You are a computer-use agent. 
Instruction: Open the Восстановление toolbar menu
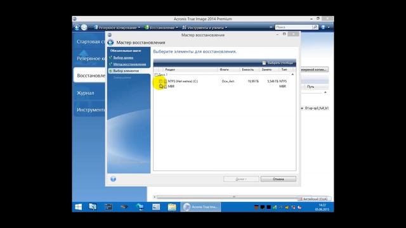tap(161, 27)
